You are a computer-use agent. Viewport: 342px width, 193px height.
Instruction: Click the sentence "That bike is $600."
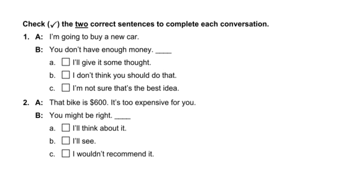(79, 102)
